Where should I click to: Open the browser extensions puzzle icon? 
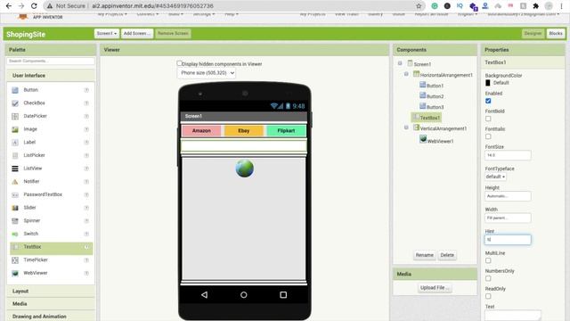pos(536,6)
